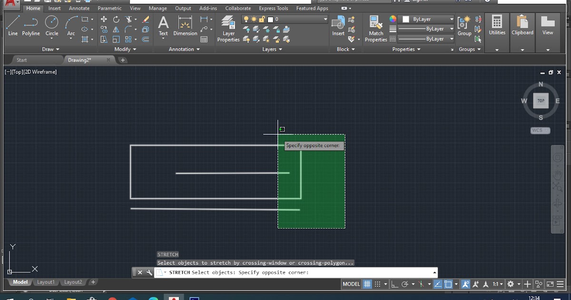Screen dimensions: 571x300
Task: Click the Copy tool icon
Action: [104, 30]
